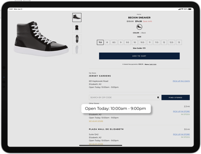Image resolution: width=201 pixels, height=154 pixels.
Task: Click the 651 Kapkowski Road address
Action: (99, 81)
